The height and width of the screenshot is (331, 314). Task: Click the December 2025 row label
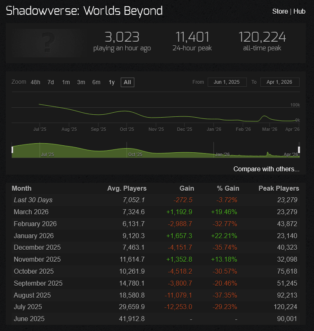(x=37, y=247)
